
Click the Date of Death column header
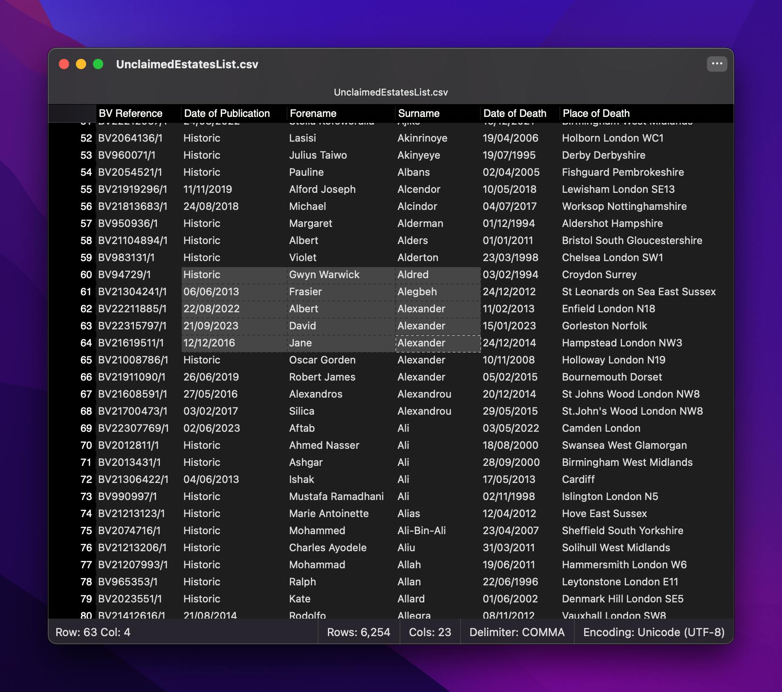pos(515,113)
